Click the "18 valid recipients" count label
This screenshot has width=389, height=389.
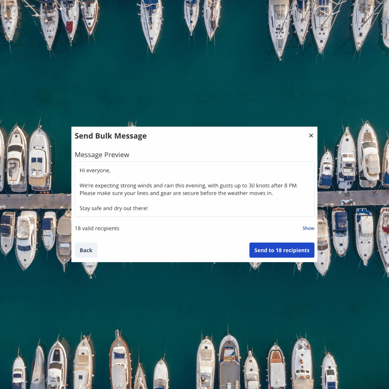97,228
